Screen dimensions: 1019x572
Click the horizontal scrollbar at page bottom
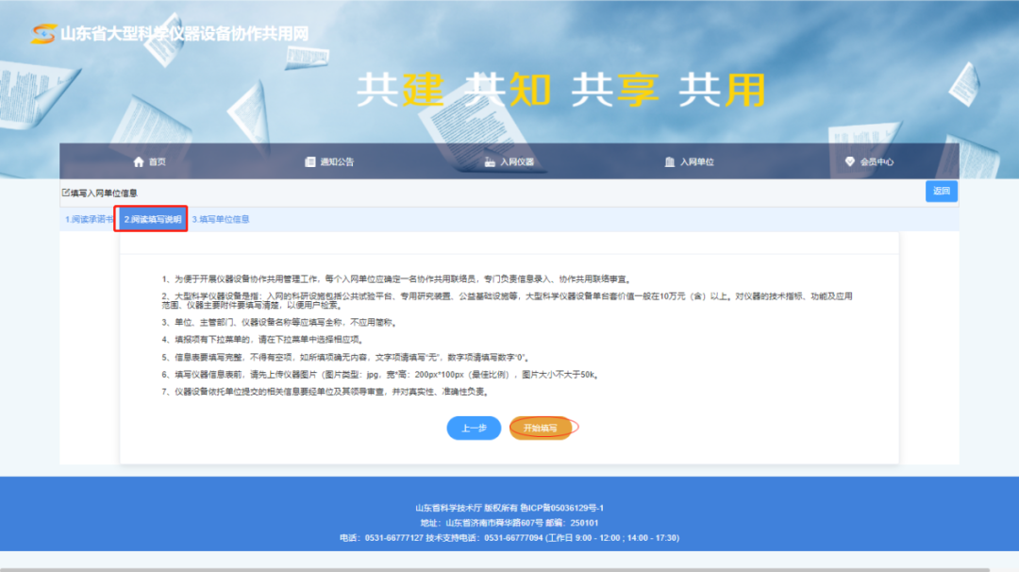tap(495, 568)
